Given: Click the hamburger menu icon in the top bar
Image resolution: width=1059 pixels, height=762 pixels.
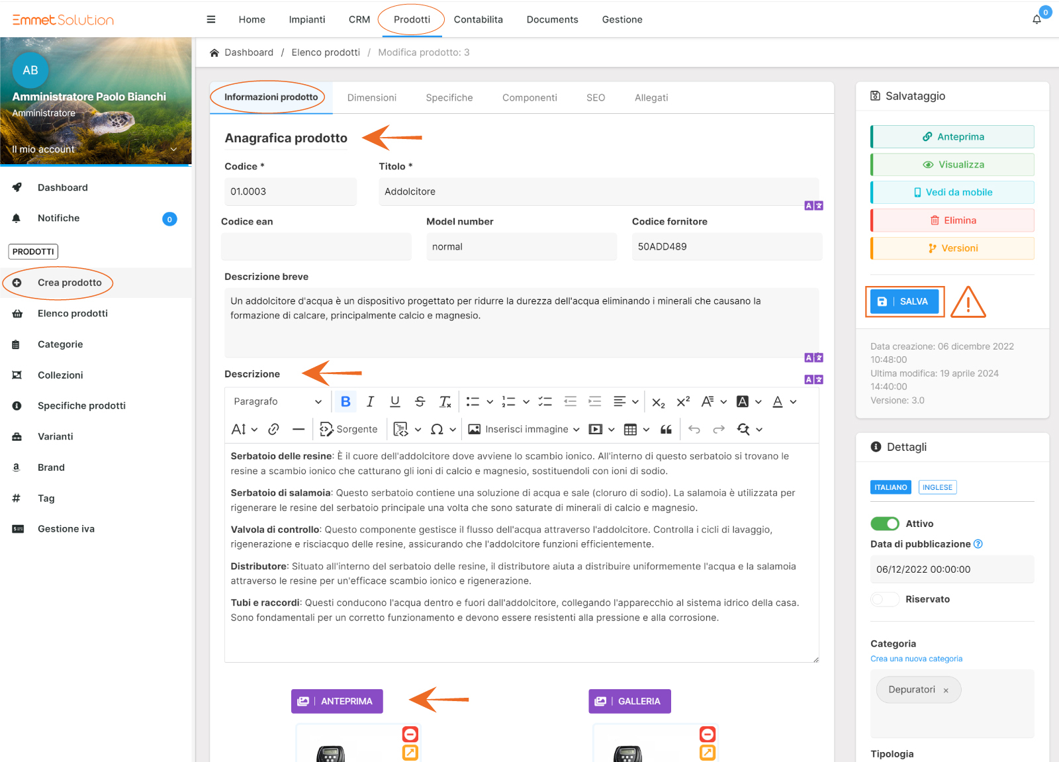Looking at the screenshot, I should [x=211, y=20].
